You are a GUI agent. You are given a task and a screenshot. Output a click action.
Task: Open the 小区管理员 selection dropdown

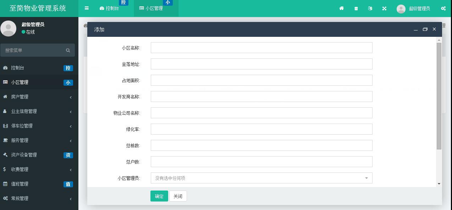261,178
